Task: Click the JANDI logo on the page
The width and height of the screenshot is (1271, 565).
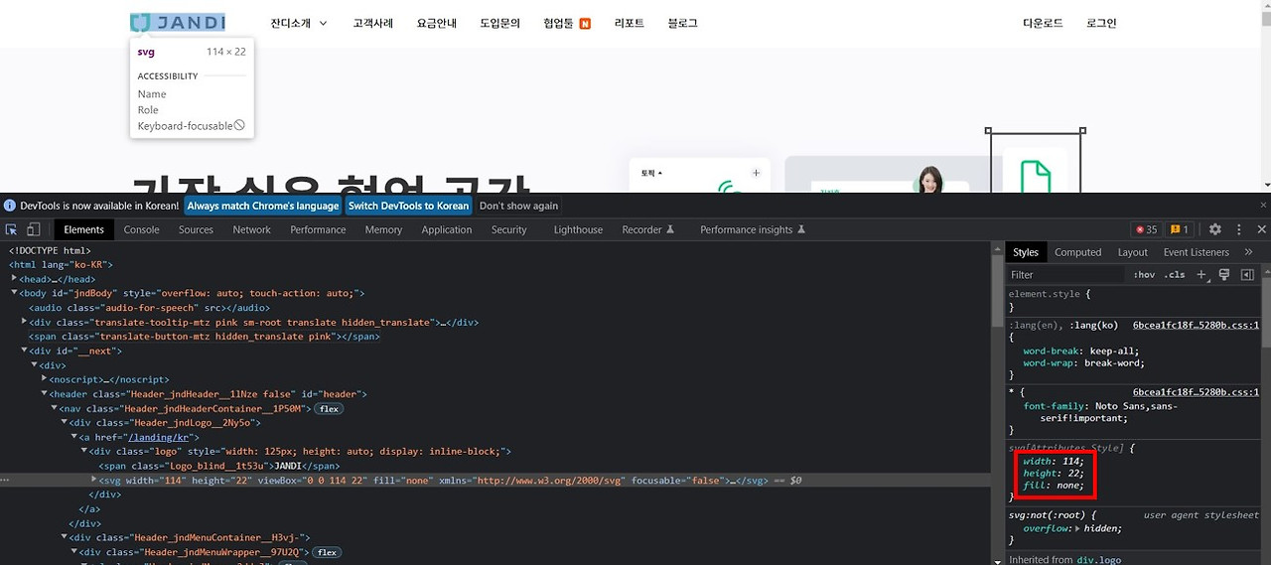Action: [178, 22]
